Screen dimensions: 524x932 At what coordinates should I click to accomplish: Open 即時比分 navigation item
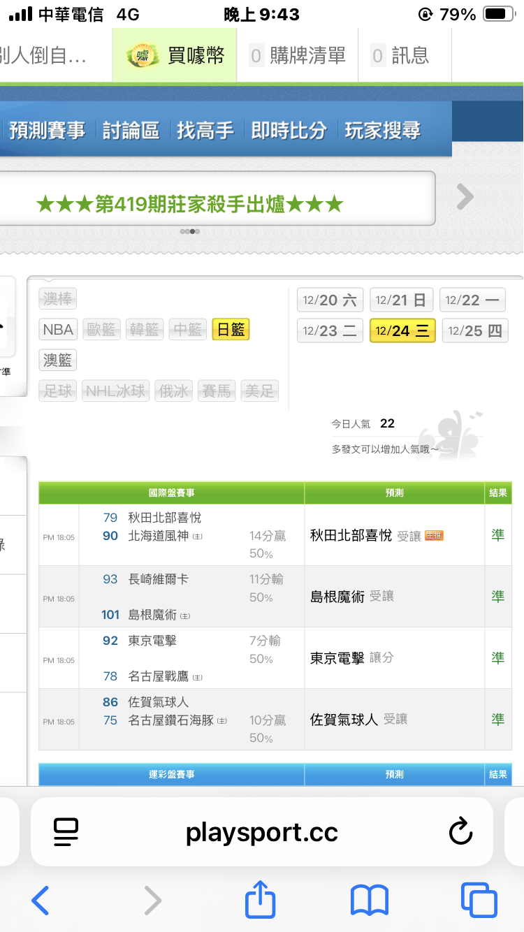pos(289,131)
